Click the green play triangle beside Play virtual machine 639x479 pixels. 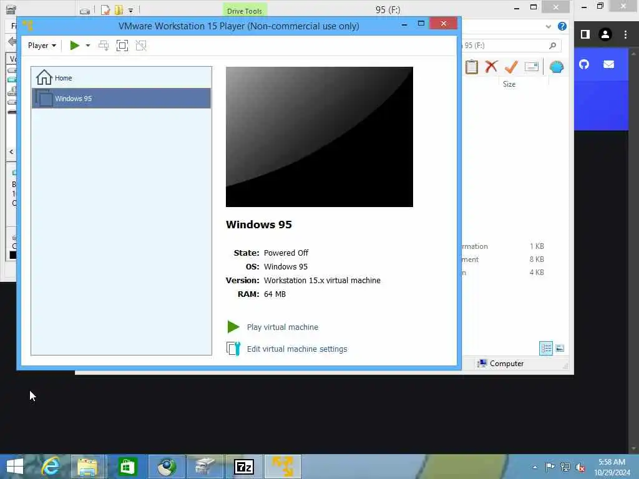pyautogui.click(x=233, y=327)
